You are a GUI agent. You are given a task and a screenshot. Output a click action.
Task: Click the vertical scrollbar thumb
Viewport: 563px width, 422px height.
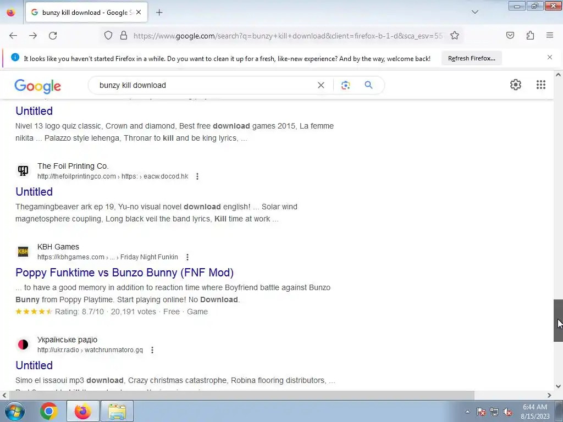558,320
